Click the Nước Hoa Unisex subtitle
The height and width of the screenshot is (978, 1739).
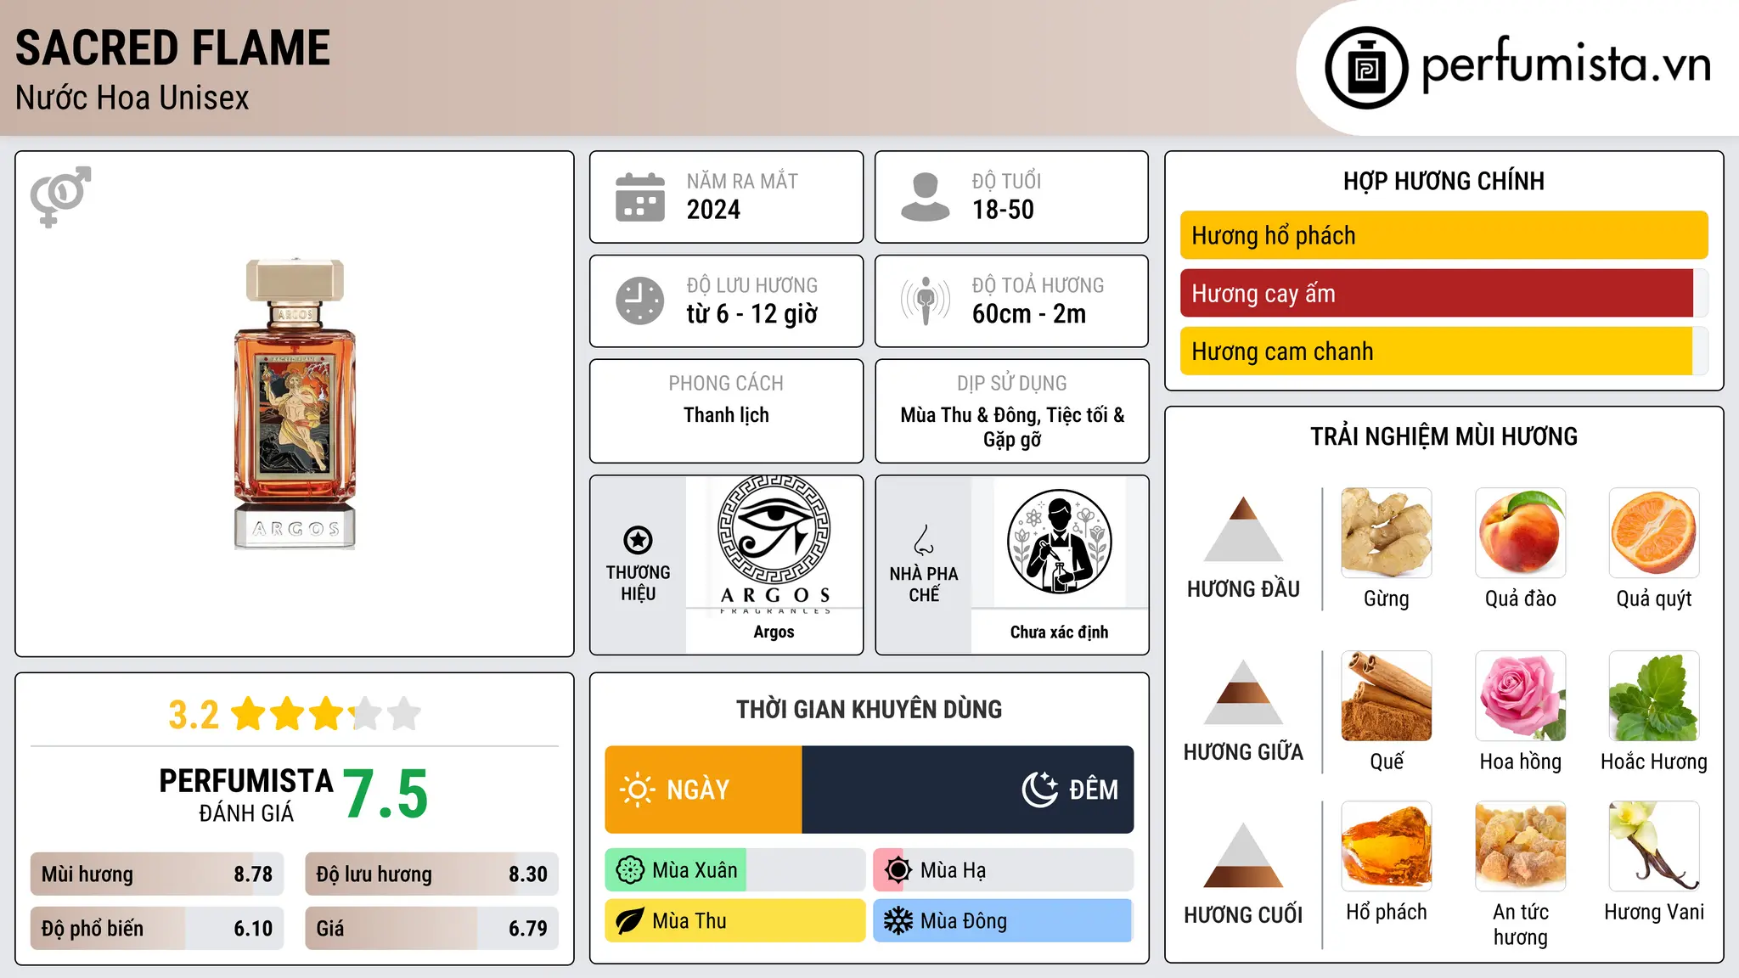[132, 98]
